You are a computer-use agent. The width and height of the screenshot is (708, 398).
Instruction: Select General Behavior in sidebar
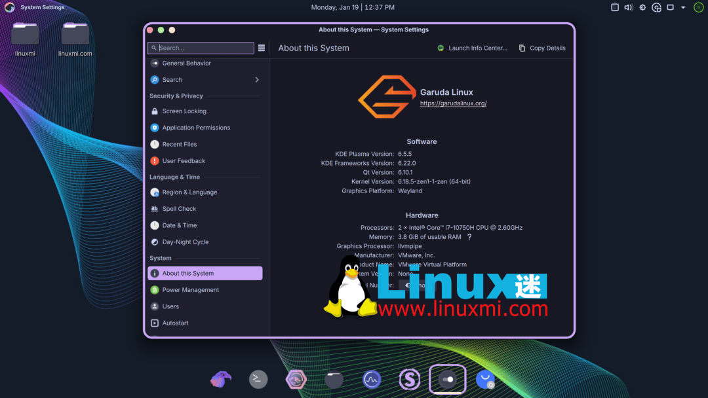[205, 63]
